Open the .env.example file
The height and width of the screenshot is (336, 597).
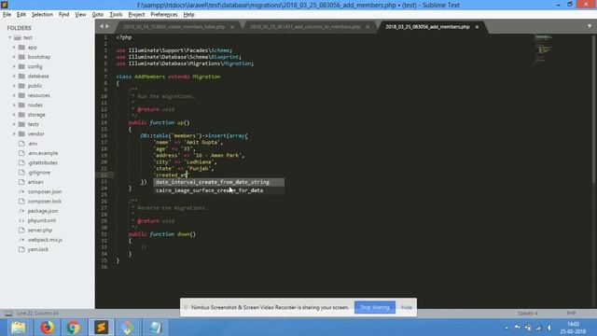tap(43, 153)
